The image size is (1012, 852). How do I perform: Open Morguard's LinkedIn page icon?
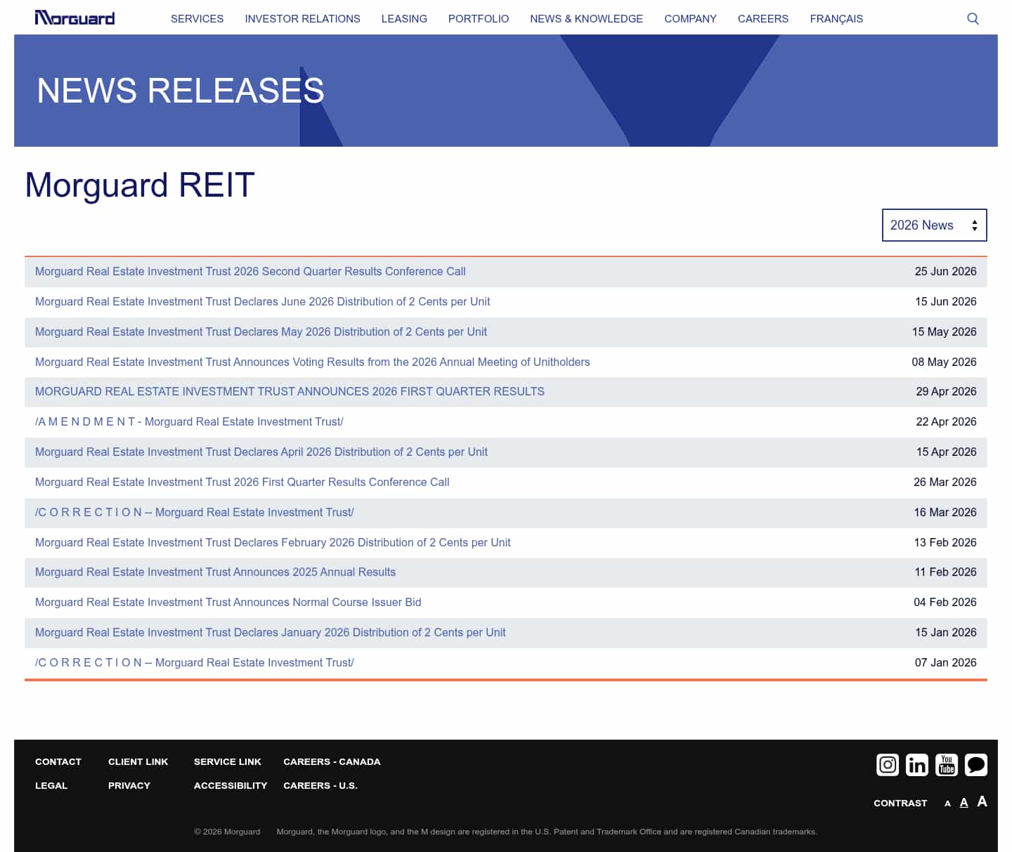(917, 764)
